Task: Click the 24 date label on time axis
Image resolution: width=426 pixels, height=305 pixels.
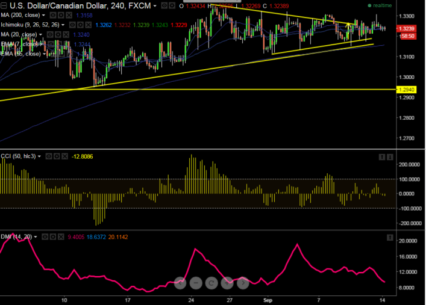Action: pyautogui.click(x=191, y=300)
